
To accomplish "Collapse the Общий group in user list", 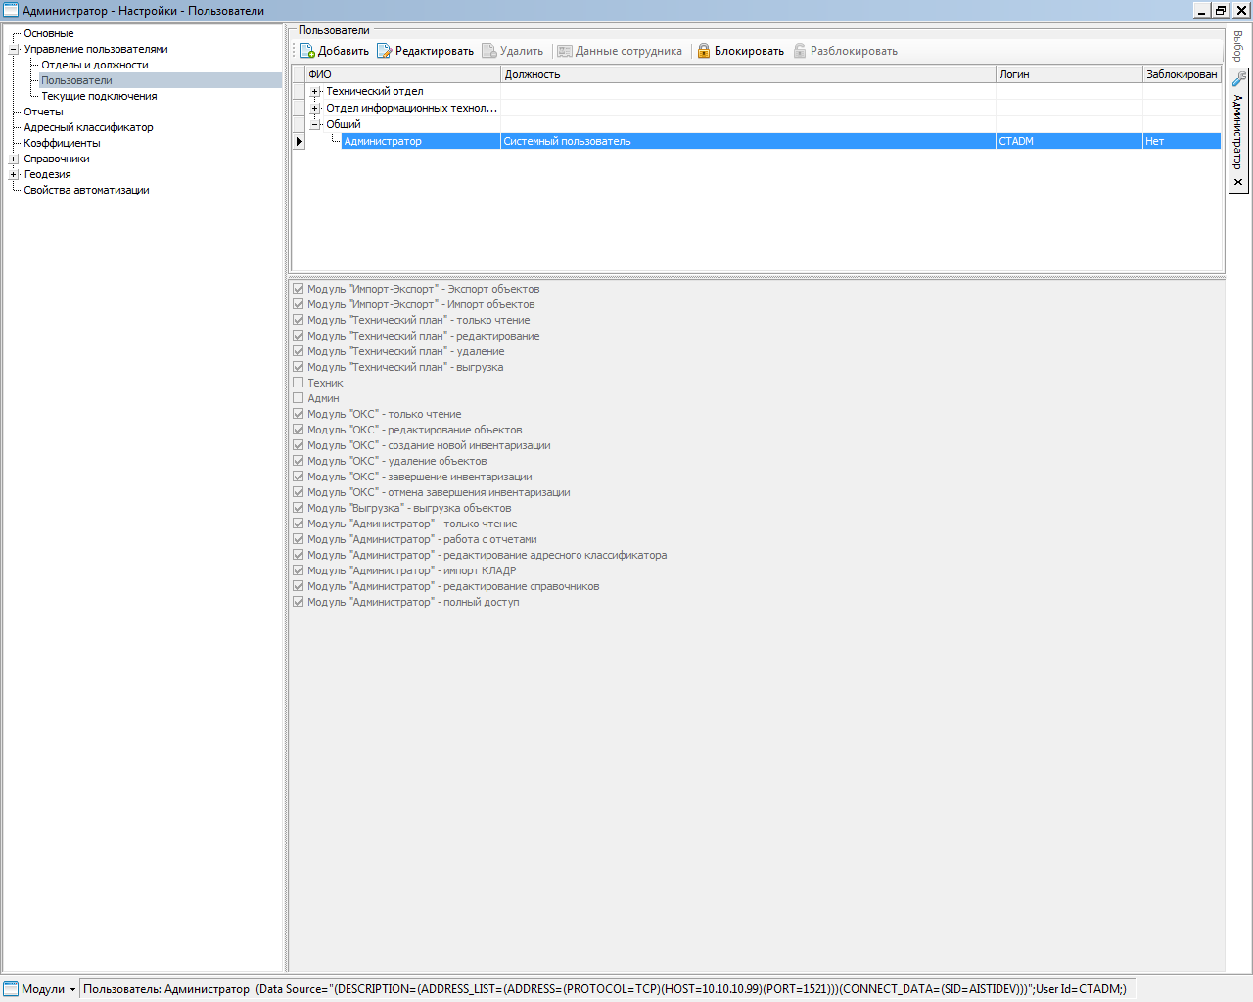I will click(x=315, y=124).
